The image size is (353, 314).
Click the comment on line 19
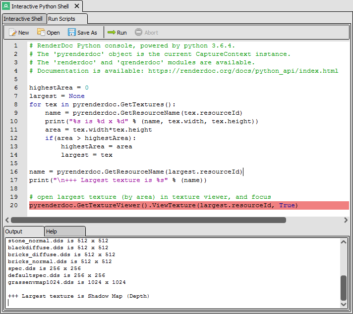coord(150,197)
